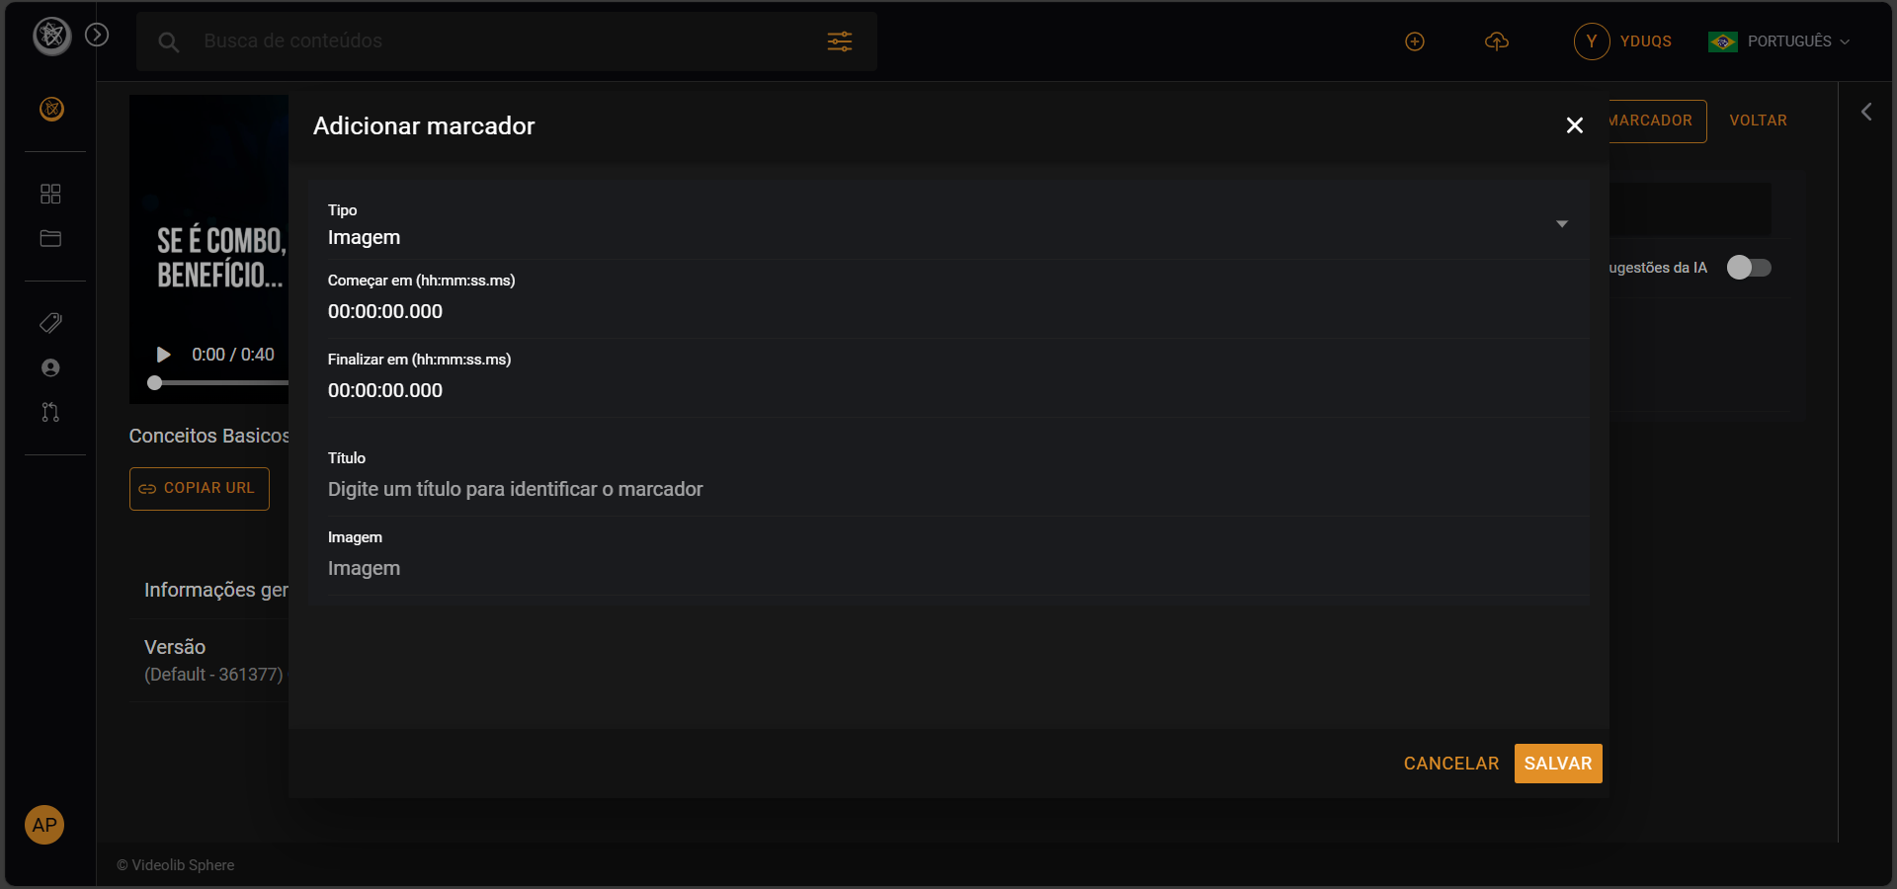Screen dimensions: 1897x889
Task: Open the YDUQS account menu
Action: click(1623, 41)
